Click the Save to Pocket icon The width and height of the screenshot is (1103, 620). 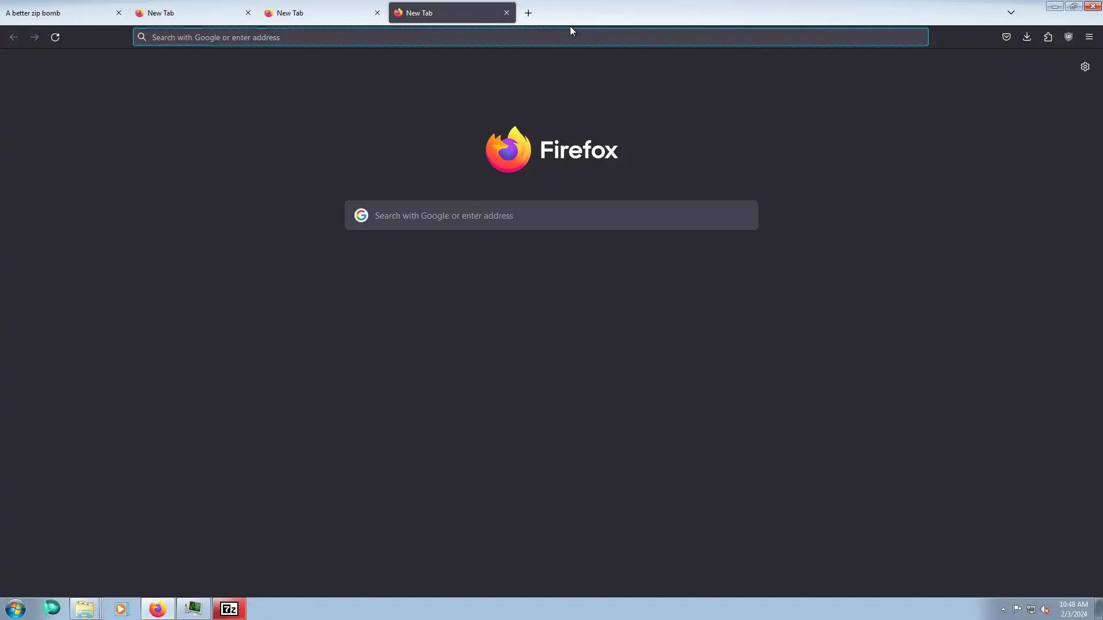pos(1006,37)
